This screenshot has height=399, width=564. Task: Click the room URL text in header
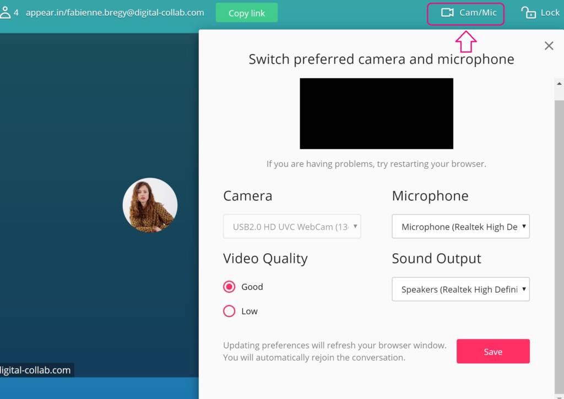(x=115, y=12)
